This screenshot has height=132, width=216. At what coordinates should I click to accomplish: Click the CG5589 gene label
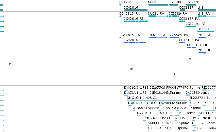pos(175,2)
